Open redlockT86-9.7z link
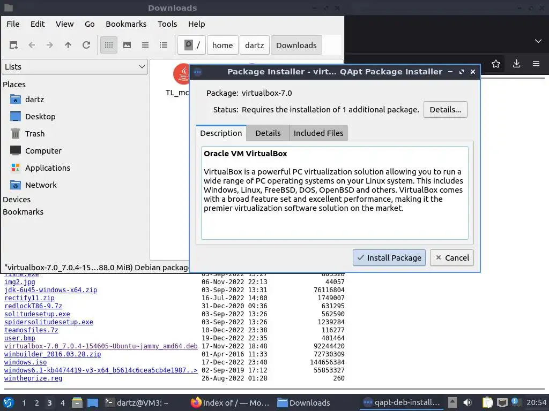This screenshot has width=549, height=411. point(33,306)
